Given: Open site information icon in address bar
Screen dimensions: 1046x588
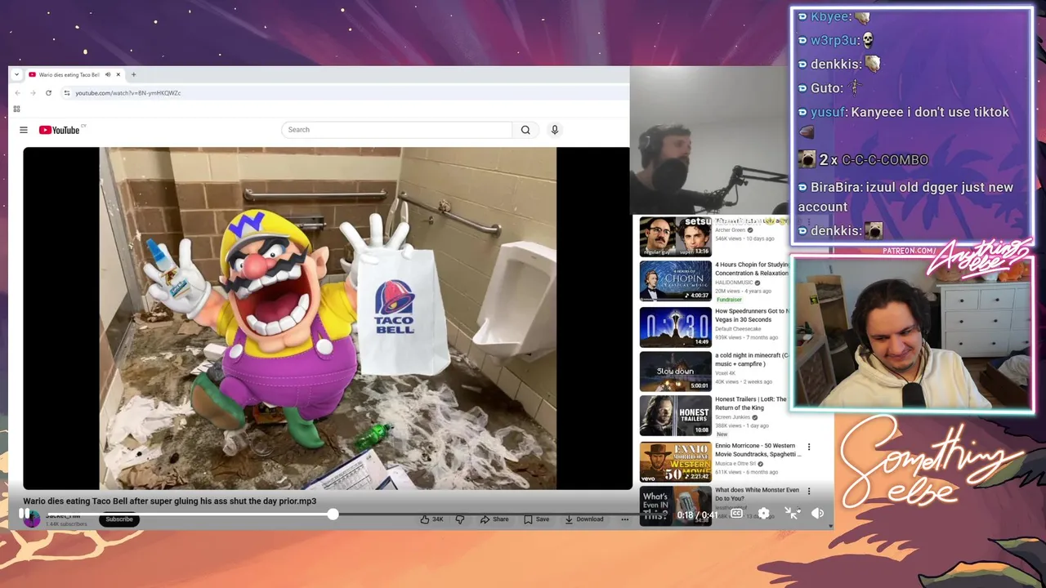Looking at the screenshot, I should 67,93.
